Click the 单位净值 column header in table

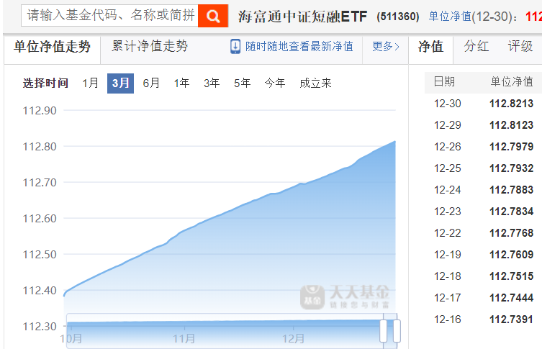click(x=512, y=82)
